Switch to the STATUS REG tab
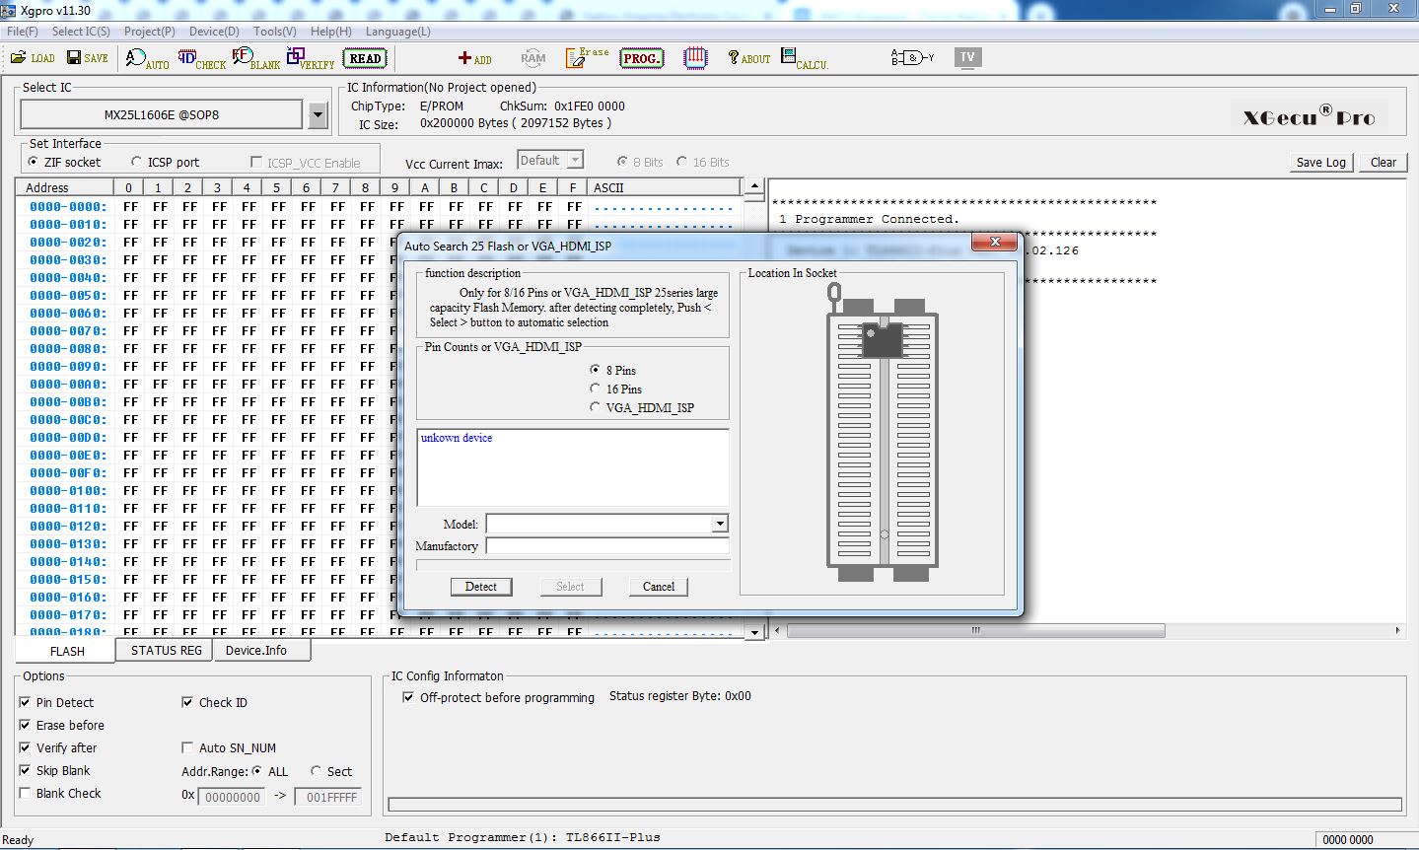Screen dimensions: 1419x850 point(166,651)
